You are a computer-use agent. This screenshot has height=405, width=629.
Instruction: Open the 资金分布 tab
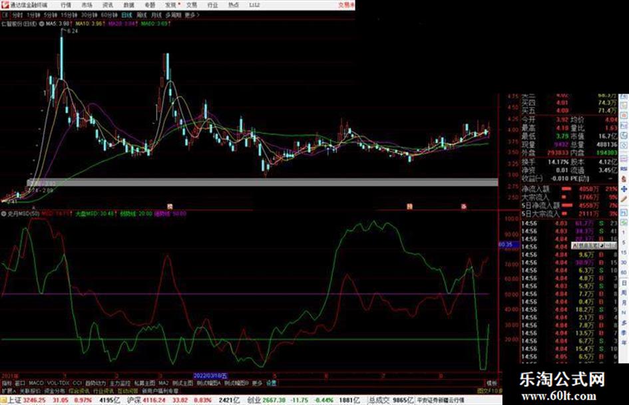coord(55,390)
